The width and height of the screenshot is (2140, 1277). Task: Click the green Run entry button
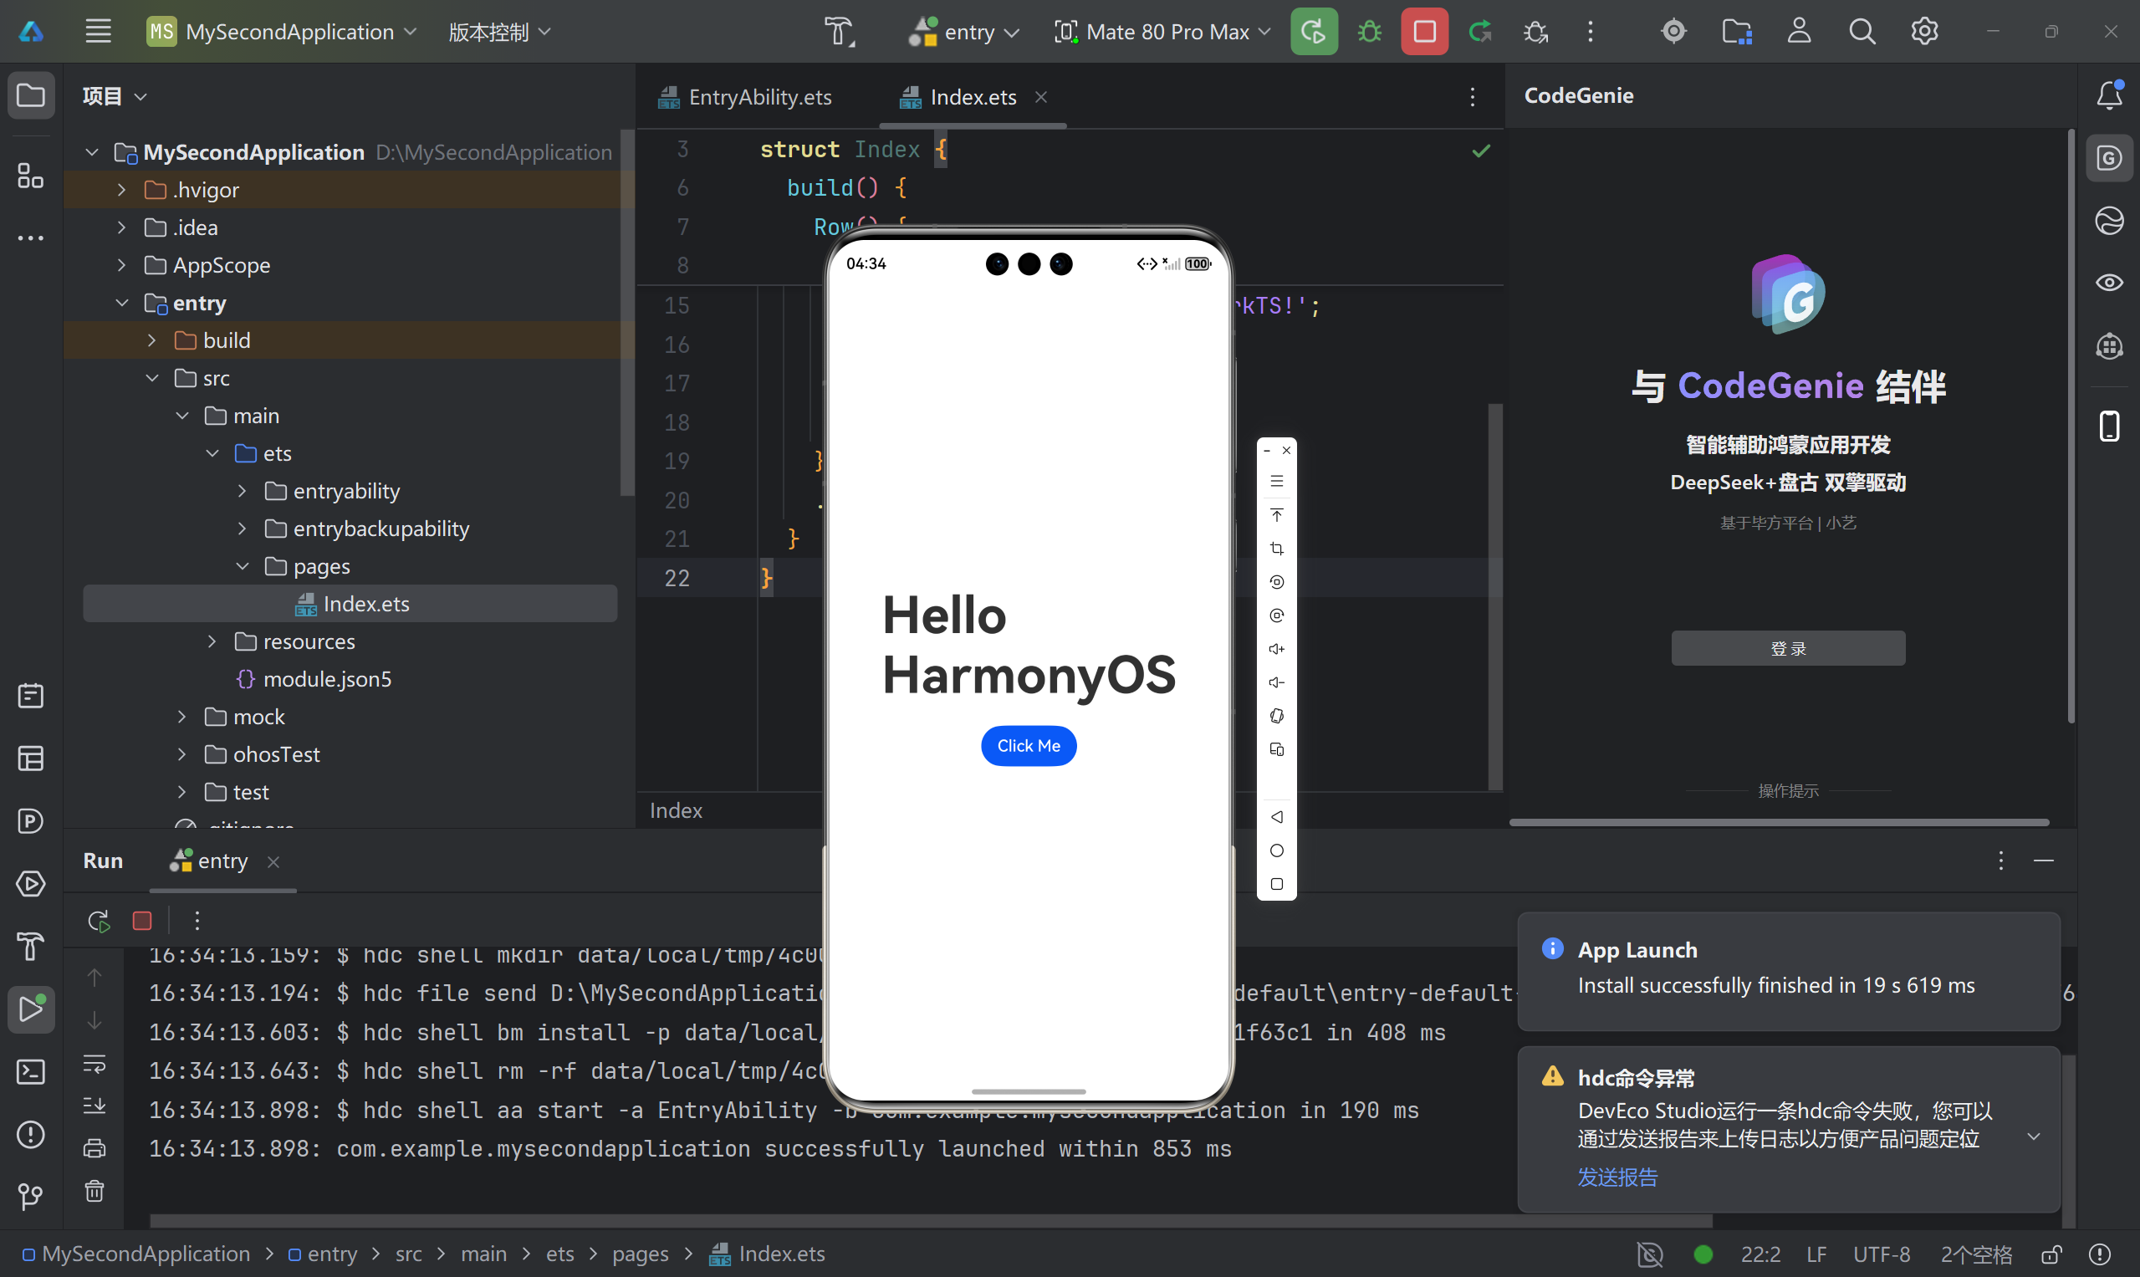(x=1313, y=32)
